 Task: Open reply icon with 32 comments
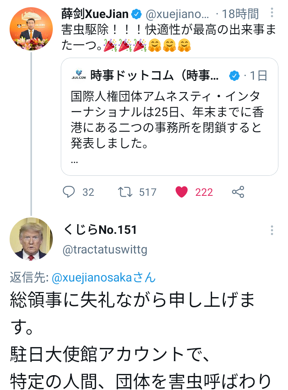[x=68, y=192]
